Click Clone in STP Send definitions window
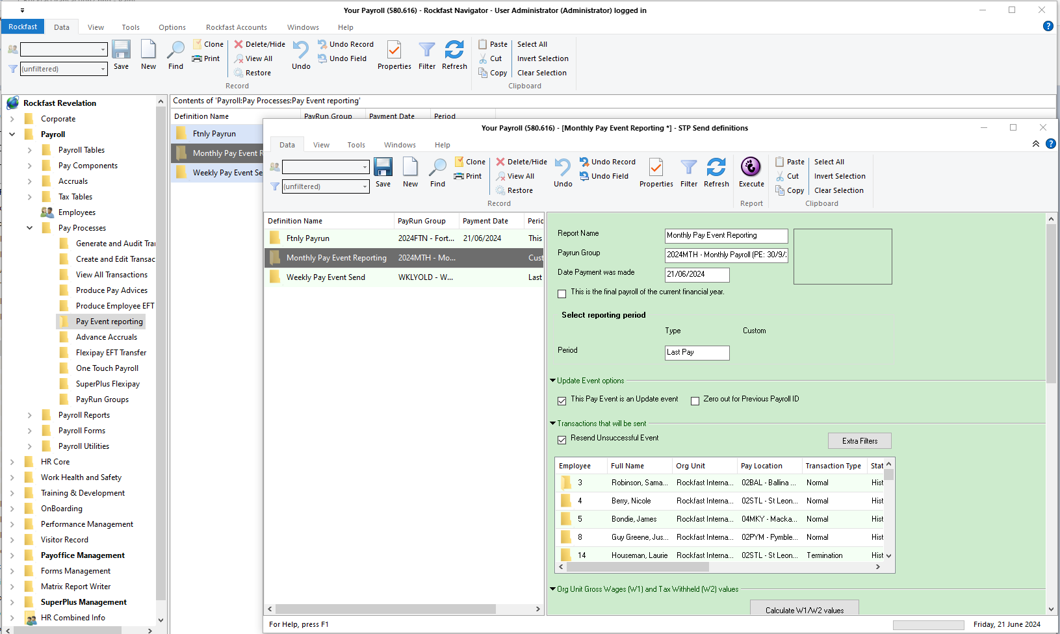 click(x=470, y=162)
